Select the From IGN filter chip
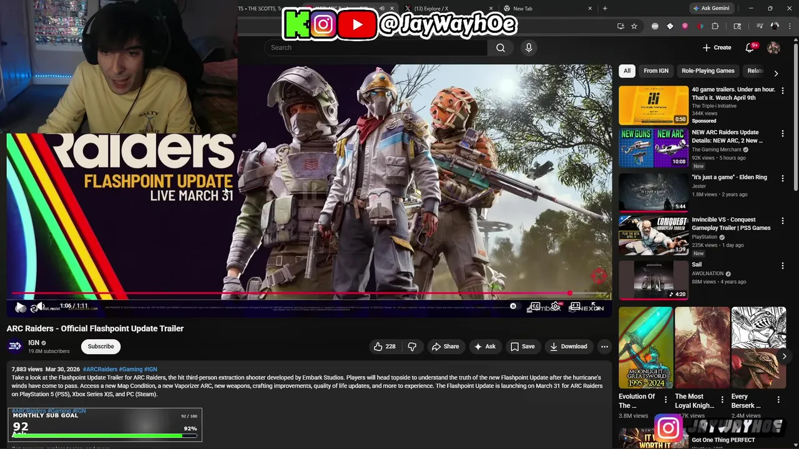799x449 pixels. tap(656, 71)
